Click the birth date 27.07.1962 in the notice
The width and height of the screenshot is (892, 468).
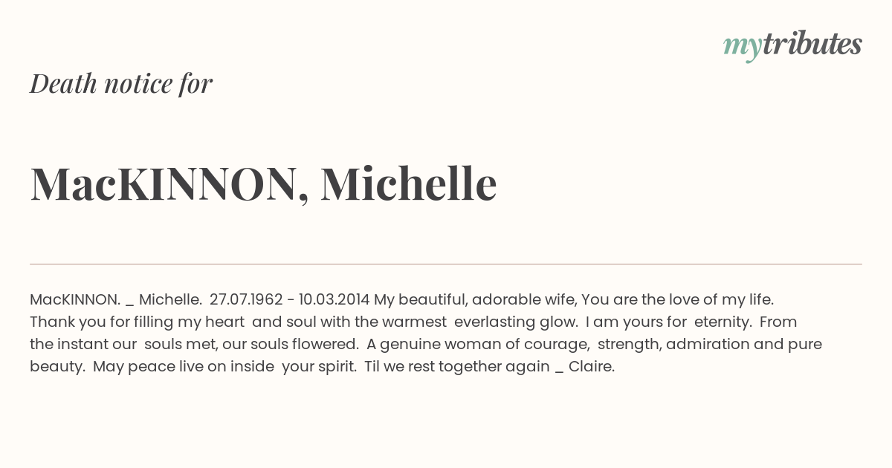(246, 299)
